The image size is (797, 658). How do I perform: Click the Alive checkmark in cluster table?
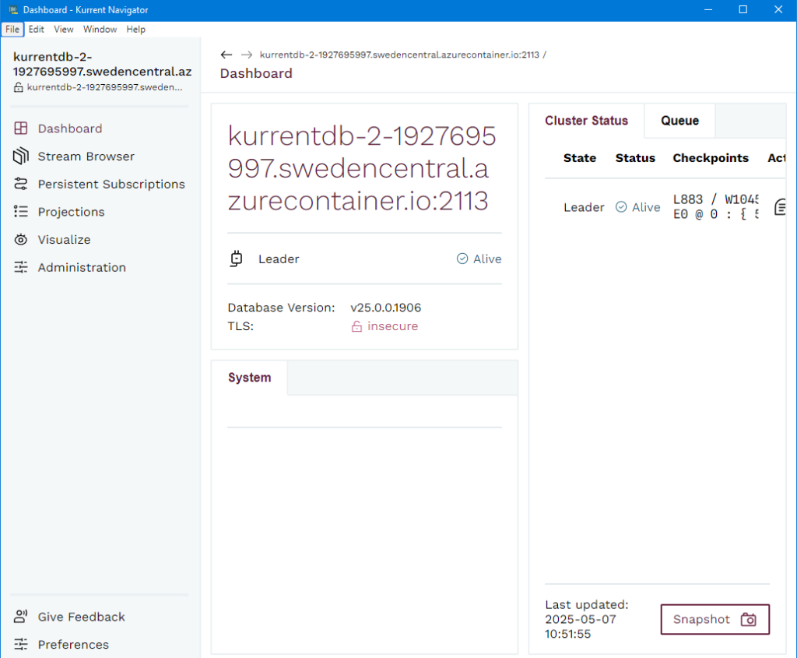pyautogui.click(x=621, y=207)
